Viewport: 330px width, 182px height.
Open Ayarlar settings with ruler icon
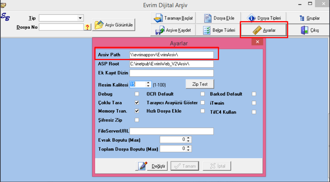tap(264, 30)
